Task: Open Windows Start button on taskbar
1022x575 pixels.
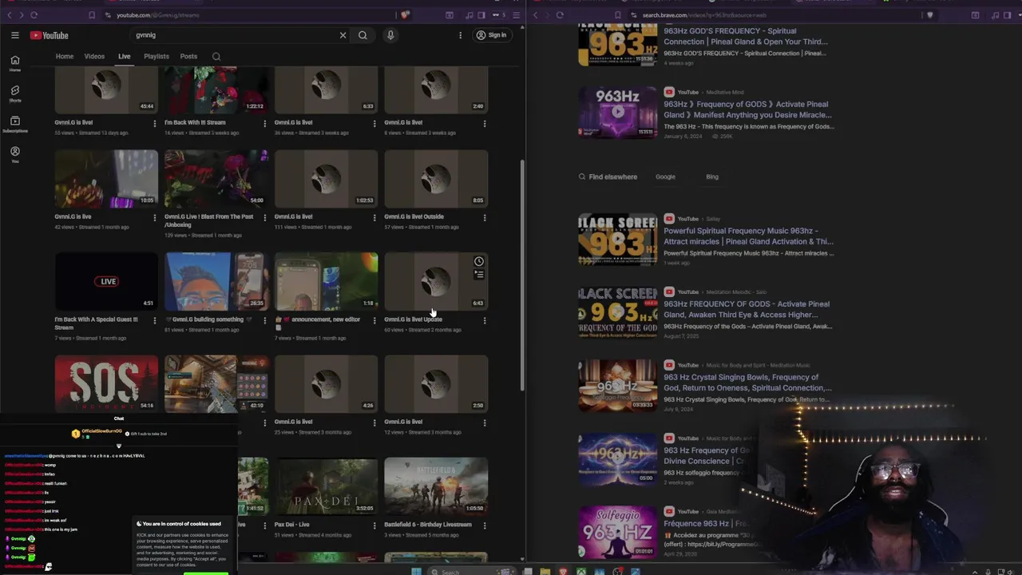Action: click(416, 571)
